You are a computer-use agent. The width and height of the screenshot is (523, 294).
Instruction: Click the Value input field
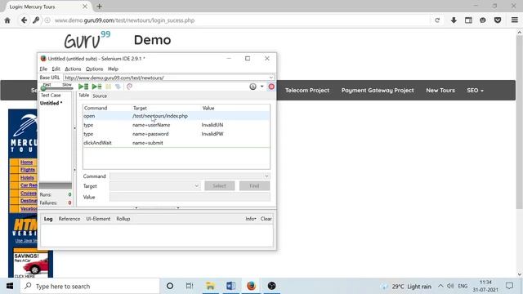pos(190,197)
